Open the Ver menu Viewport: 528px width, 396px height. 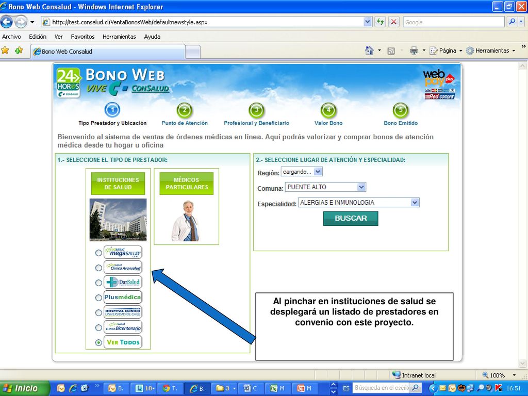pos(59,37)
